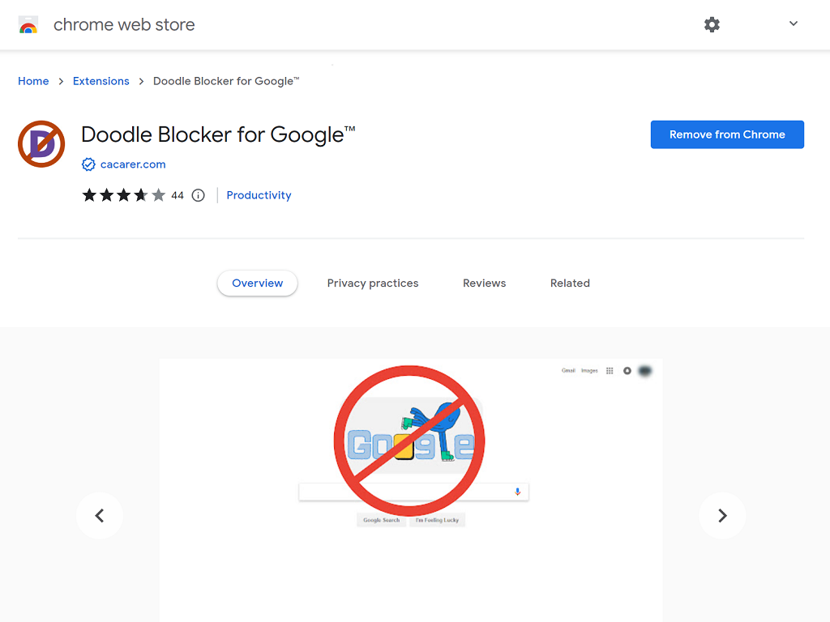830x622 pixels.
Task: Select the Overview tab
Action: [258, 283]
